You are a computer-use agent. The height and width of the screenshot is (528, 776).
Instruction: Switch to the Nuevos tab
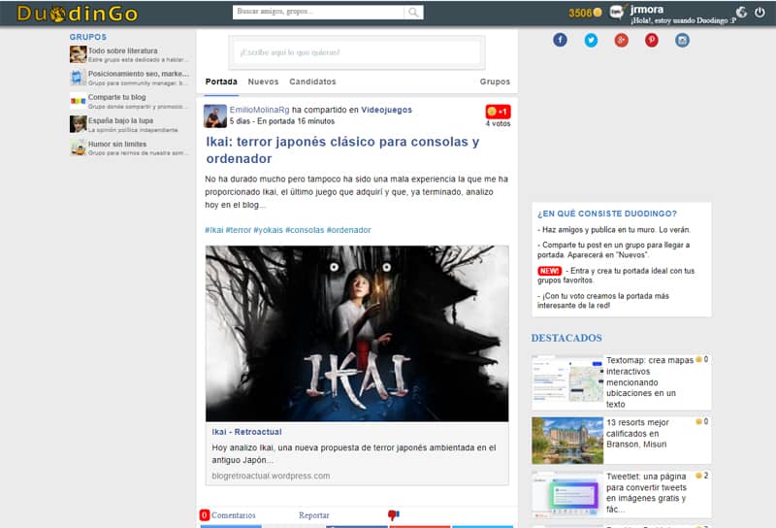(263, 82)
